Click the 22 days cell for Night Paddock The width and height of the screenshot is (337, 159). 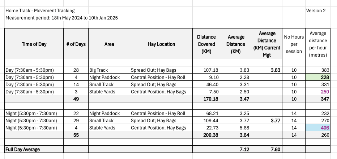pos(76,113)
